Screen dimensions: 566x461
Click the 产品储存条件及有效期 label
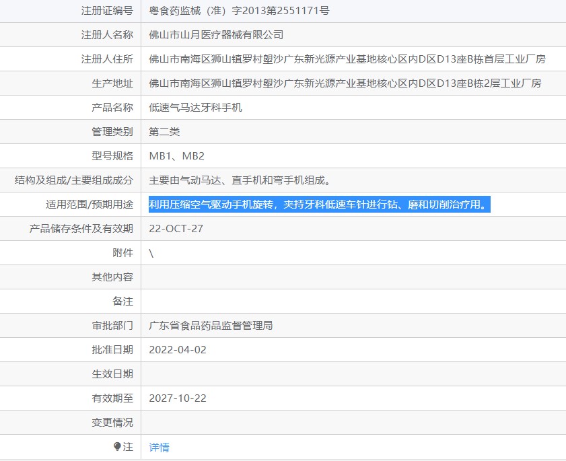(x=81, y=229)
